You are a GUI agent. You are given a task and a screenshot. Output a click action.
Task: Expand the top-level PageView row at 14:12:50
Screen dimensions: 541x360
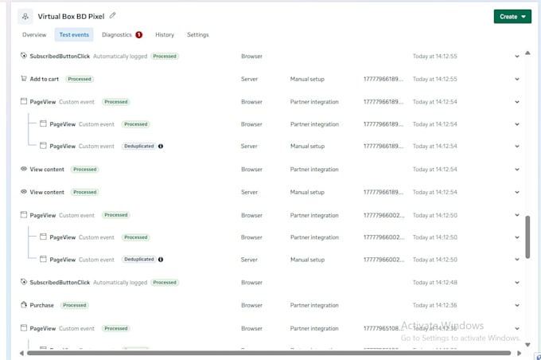[x=517, y=215]
